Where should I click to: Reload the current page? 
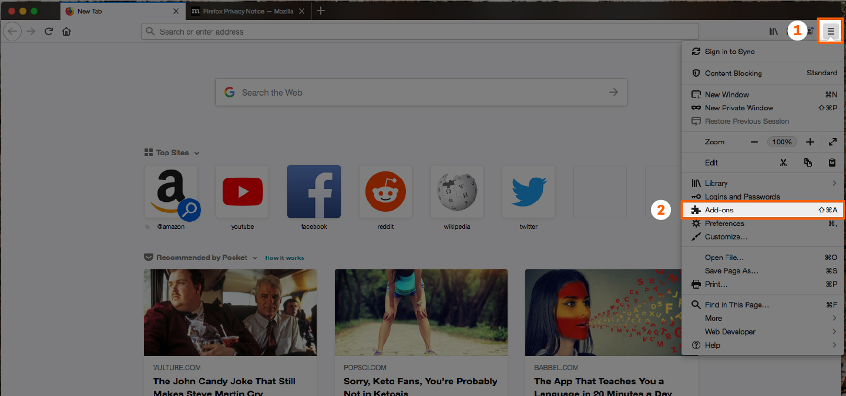(x=49, y=31)
